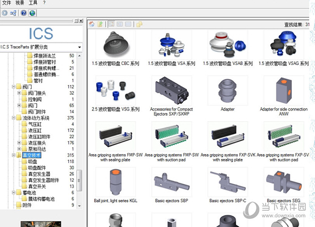Image resolution: width=315 pixels, height=227 pixels.
Task: Open 1.5 波纹管吸盘 VSAB 系列 thumbnail
Action: coord(228,45)
